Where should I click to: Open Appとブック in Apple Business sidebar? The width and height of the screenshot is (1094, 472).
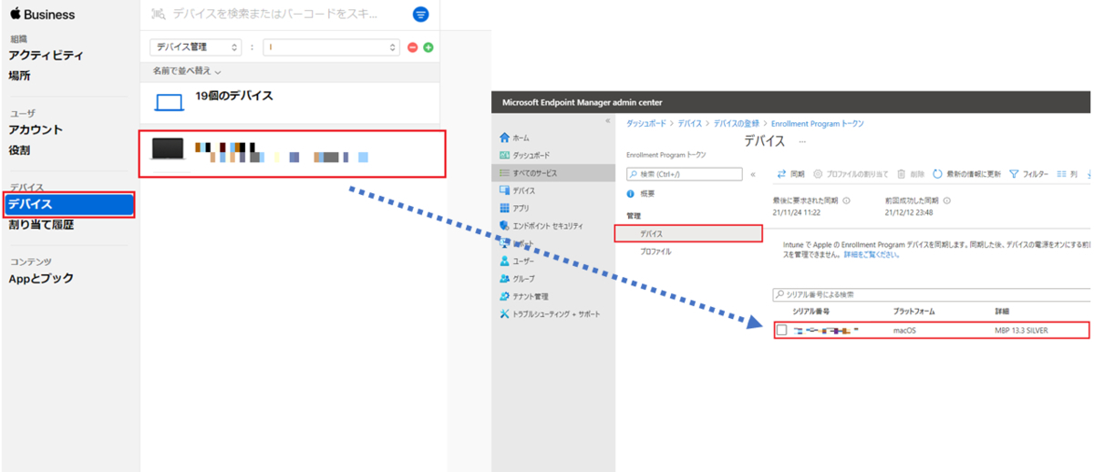tap(41, 279)
